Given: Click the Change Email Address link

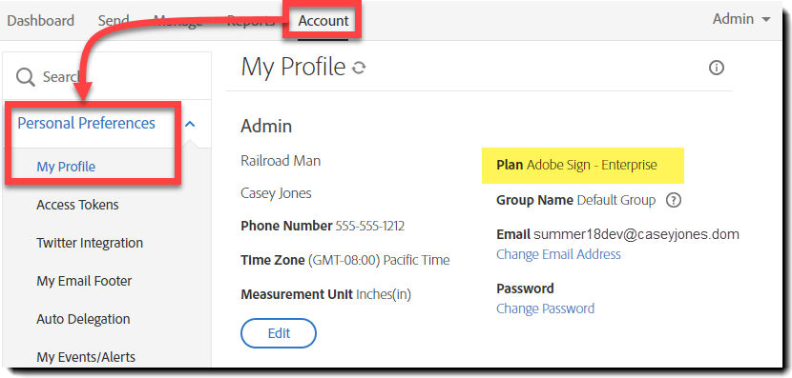Looking at the screenshot, I should [x=558, y=254].
